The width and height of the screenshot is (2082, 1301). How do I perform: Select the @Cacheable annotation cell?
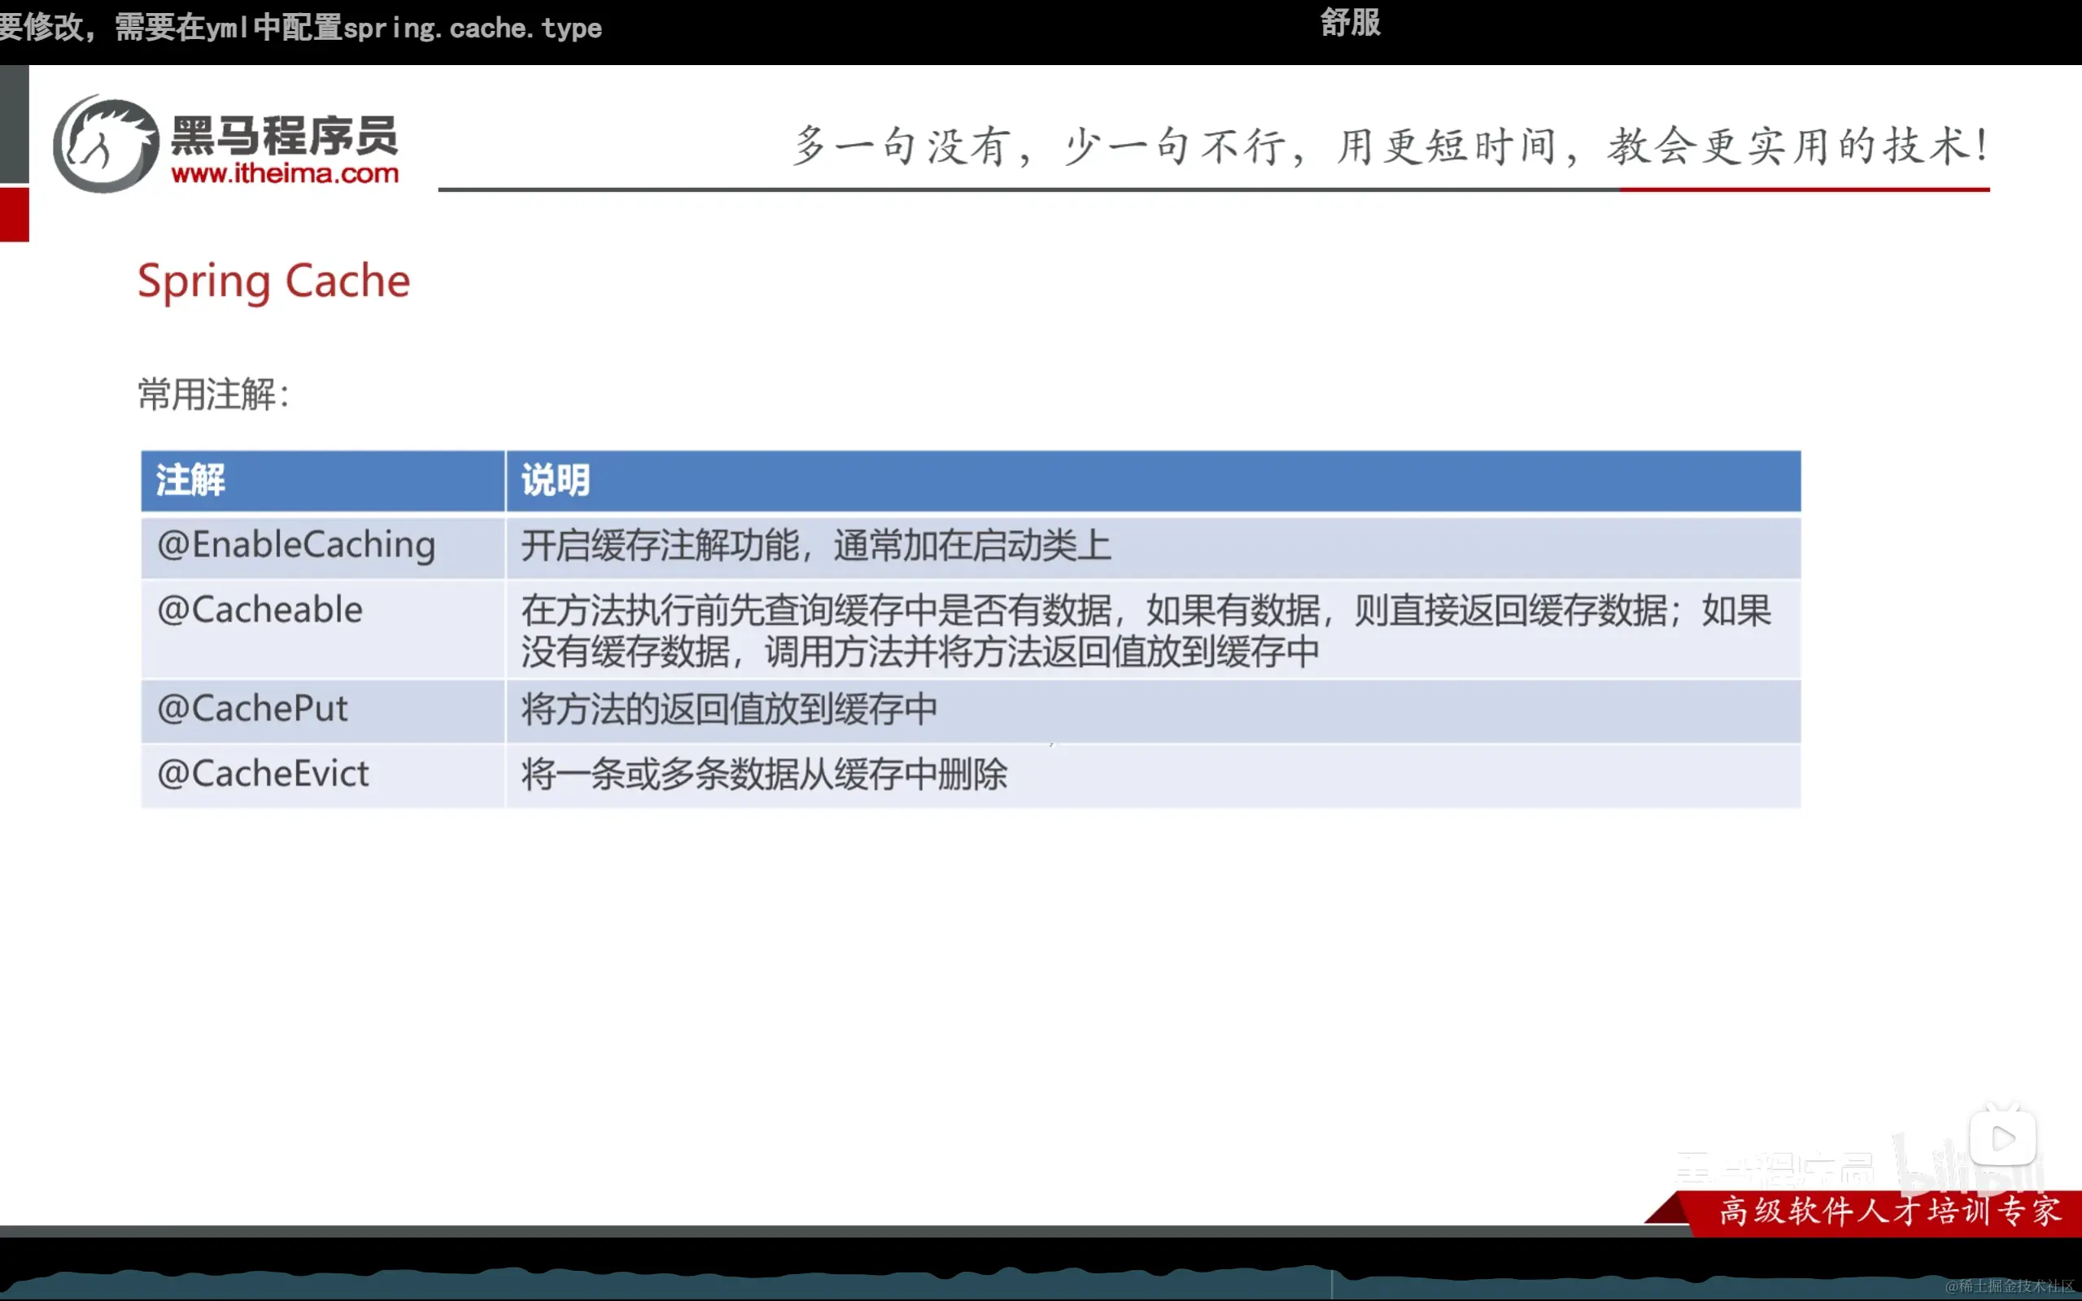click(x=260, y=610)
